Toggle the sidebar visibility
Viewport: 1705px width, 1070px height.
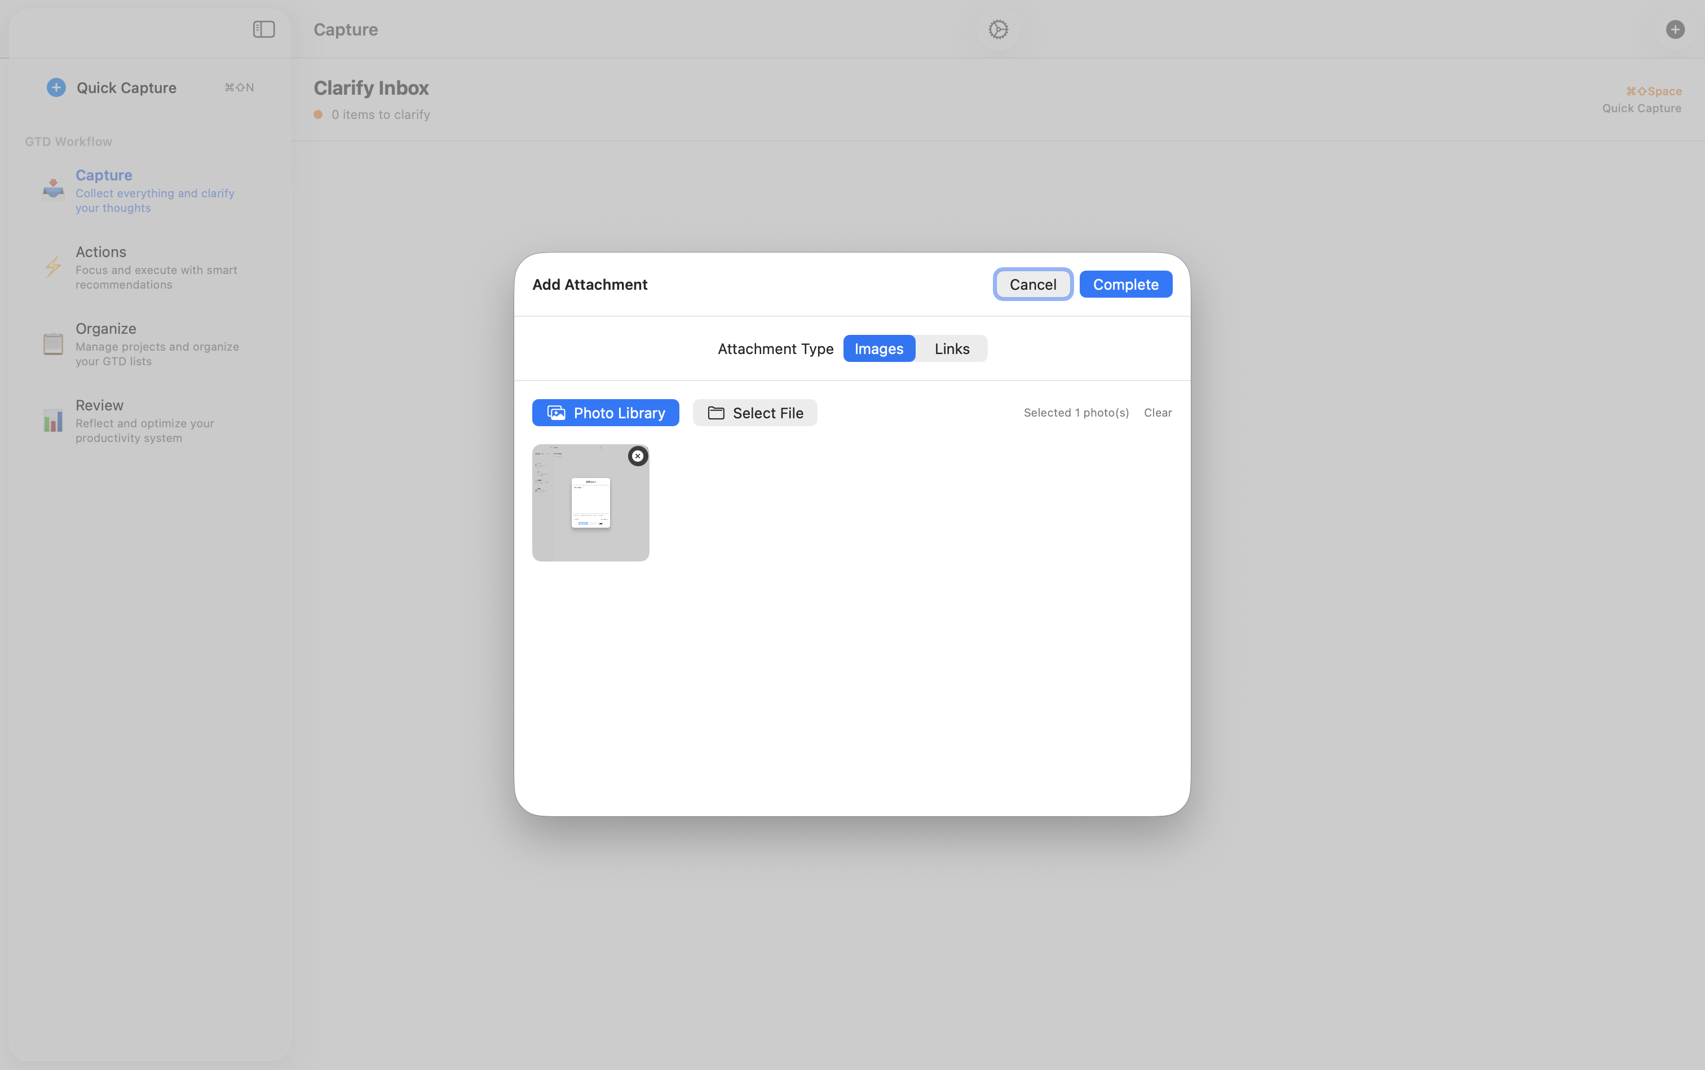pos(263,29)
